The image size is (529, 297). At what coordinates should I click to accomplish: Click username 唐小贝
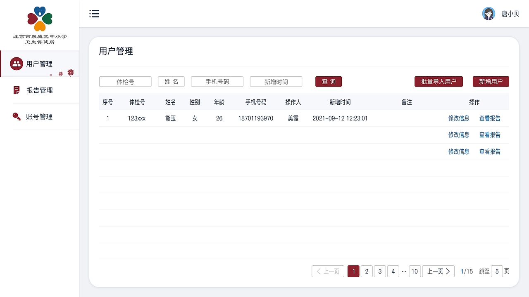(510, 14)
